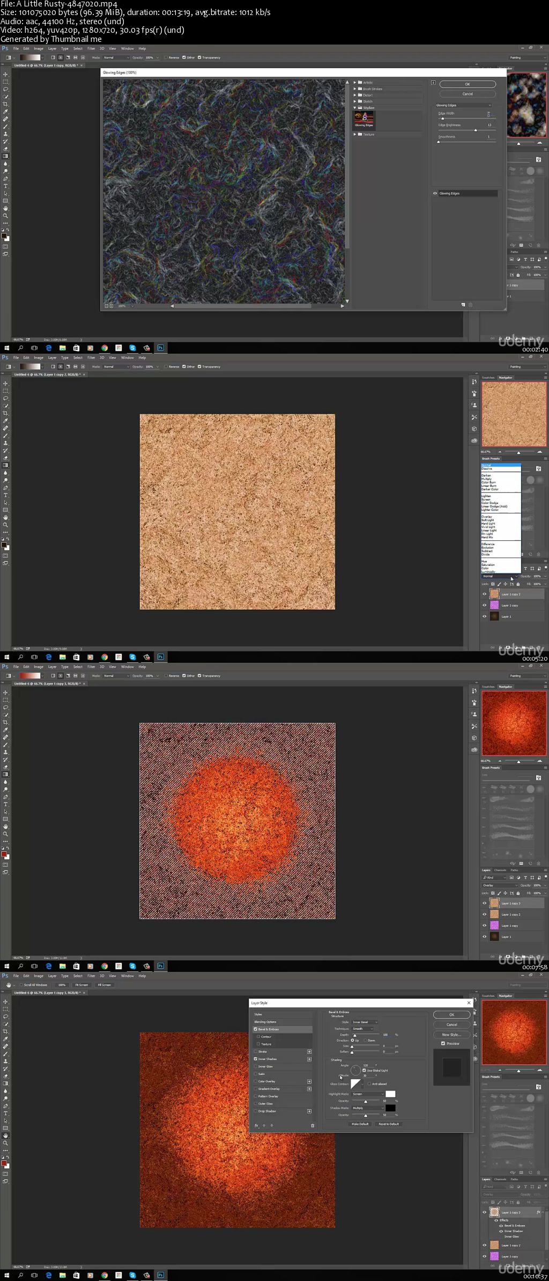549x1281 pixels.
Task: Open Brush panel icon in 00:05:20 frame
Action: point(474,393)
